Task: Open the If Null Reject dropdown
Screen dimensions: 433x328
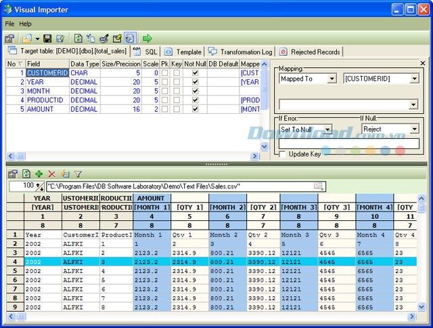Action: [415, 129]
